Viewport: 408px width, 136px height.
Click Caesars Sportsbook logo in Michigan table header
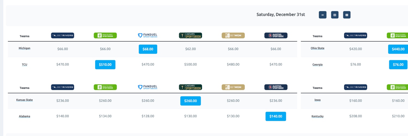[190, 35]
